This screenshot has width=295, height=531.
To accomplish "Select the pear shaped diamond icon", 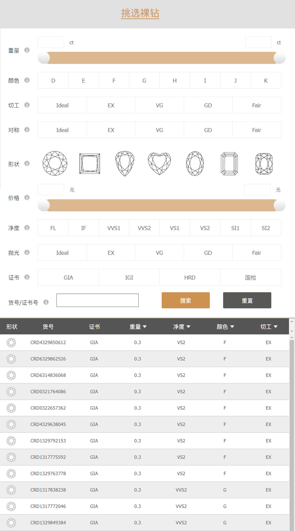I will point(124,163).
